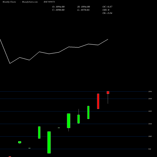Click the green candlestick with the long upper wick
Screen dimensions: 157x157
pos(78,119)
